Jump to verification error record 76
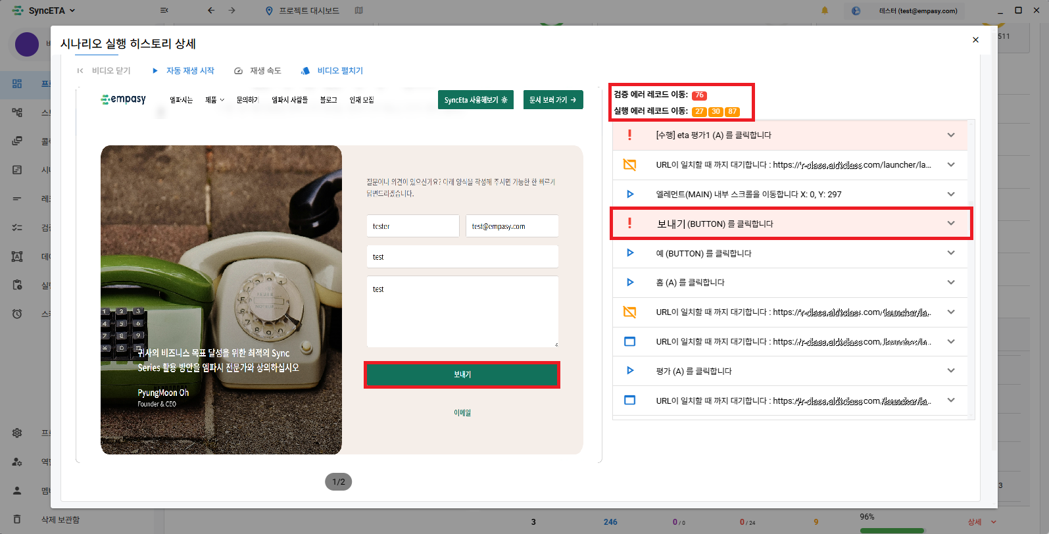The image size is (1049, 534). [699, 95]
